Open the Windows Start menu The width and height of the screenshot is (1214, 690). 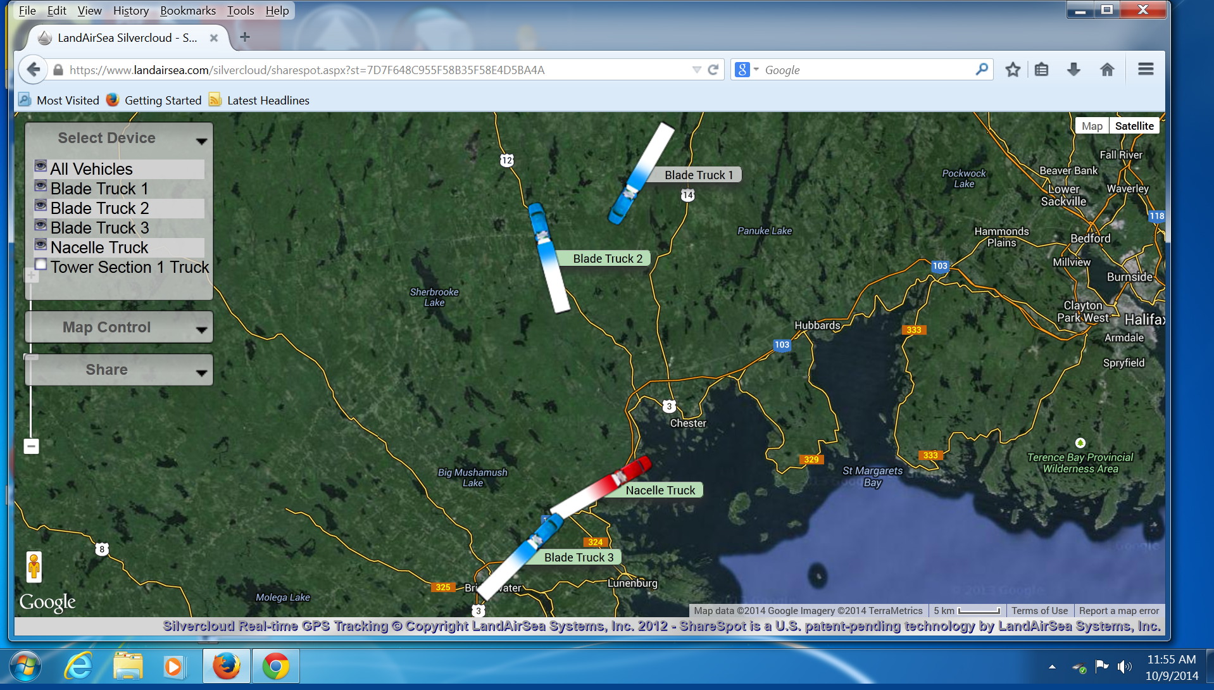click(x=25, y=667)
